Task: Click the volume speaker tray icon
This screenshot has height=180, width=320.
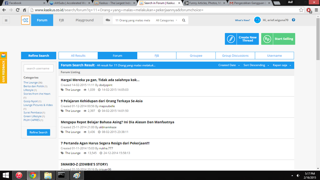Action: point(298,175)
